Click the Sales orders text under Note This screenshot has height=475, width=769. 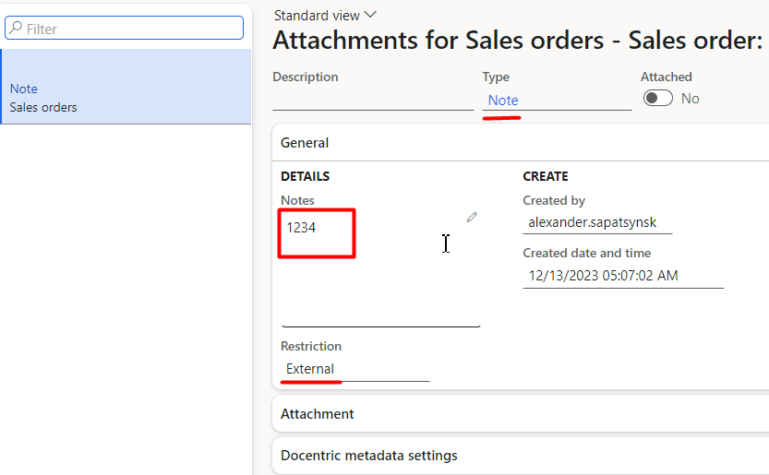[43, 107]
